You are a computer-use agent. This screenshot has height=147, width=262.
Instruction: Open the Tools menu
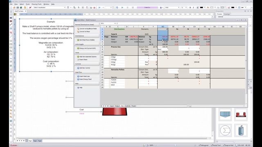click(x=28, y=4)
